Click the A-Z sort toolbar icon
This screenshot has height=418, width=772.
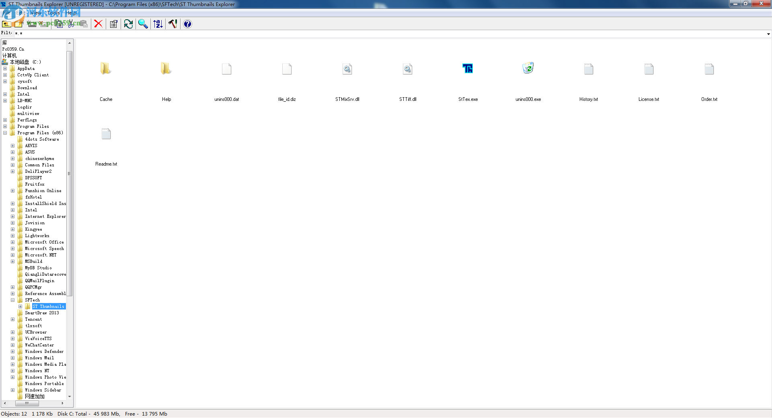[158, 24]
